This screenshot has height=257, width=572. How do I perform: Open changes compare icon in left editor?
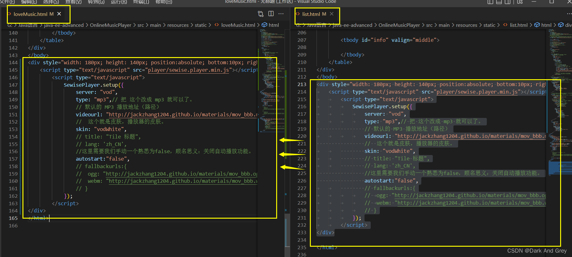pos(261,14)
